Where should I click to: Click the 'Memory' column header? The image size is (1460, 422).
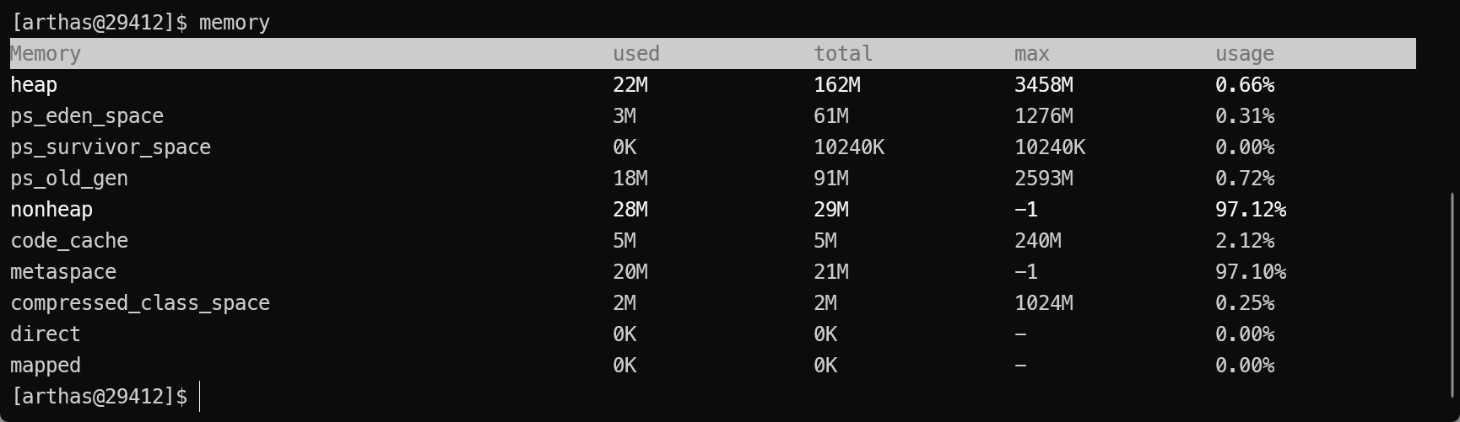coord(46,54)
